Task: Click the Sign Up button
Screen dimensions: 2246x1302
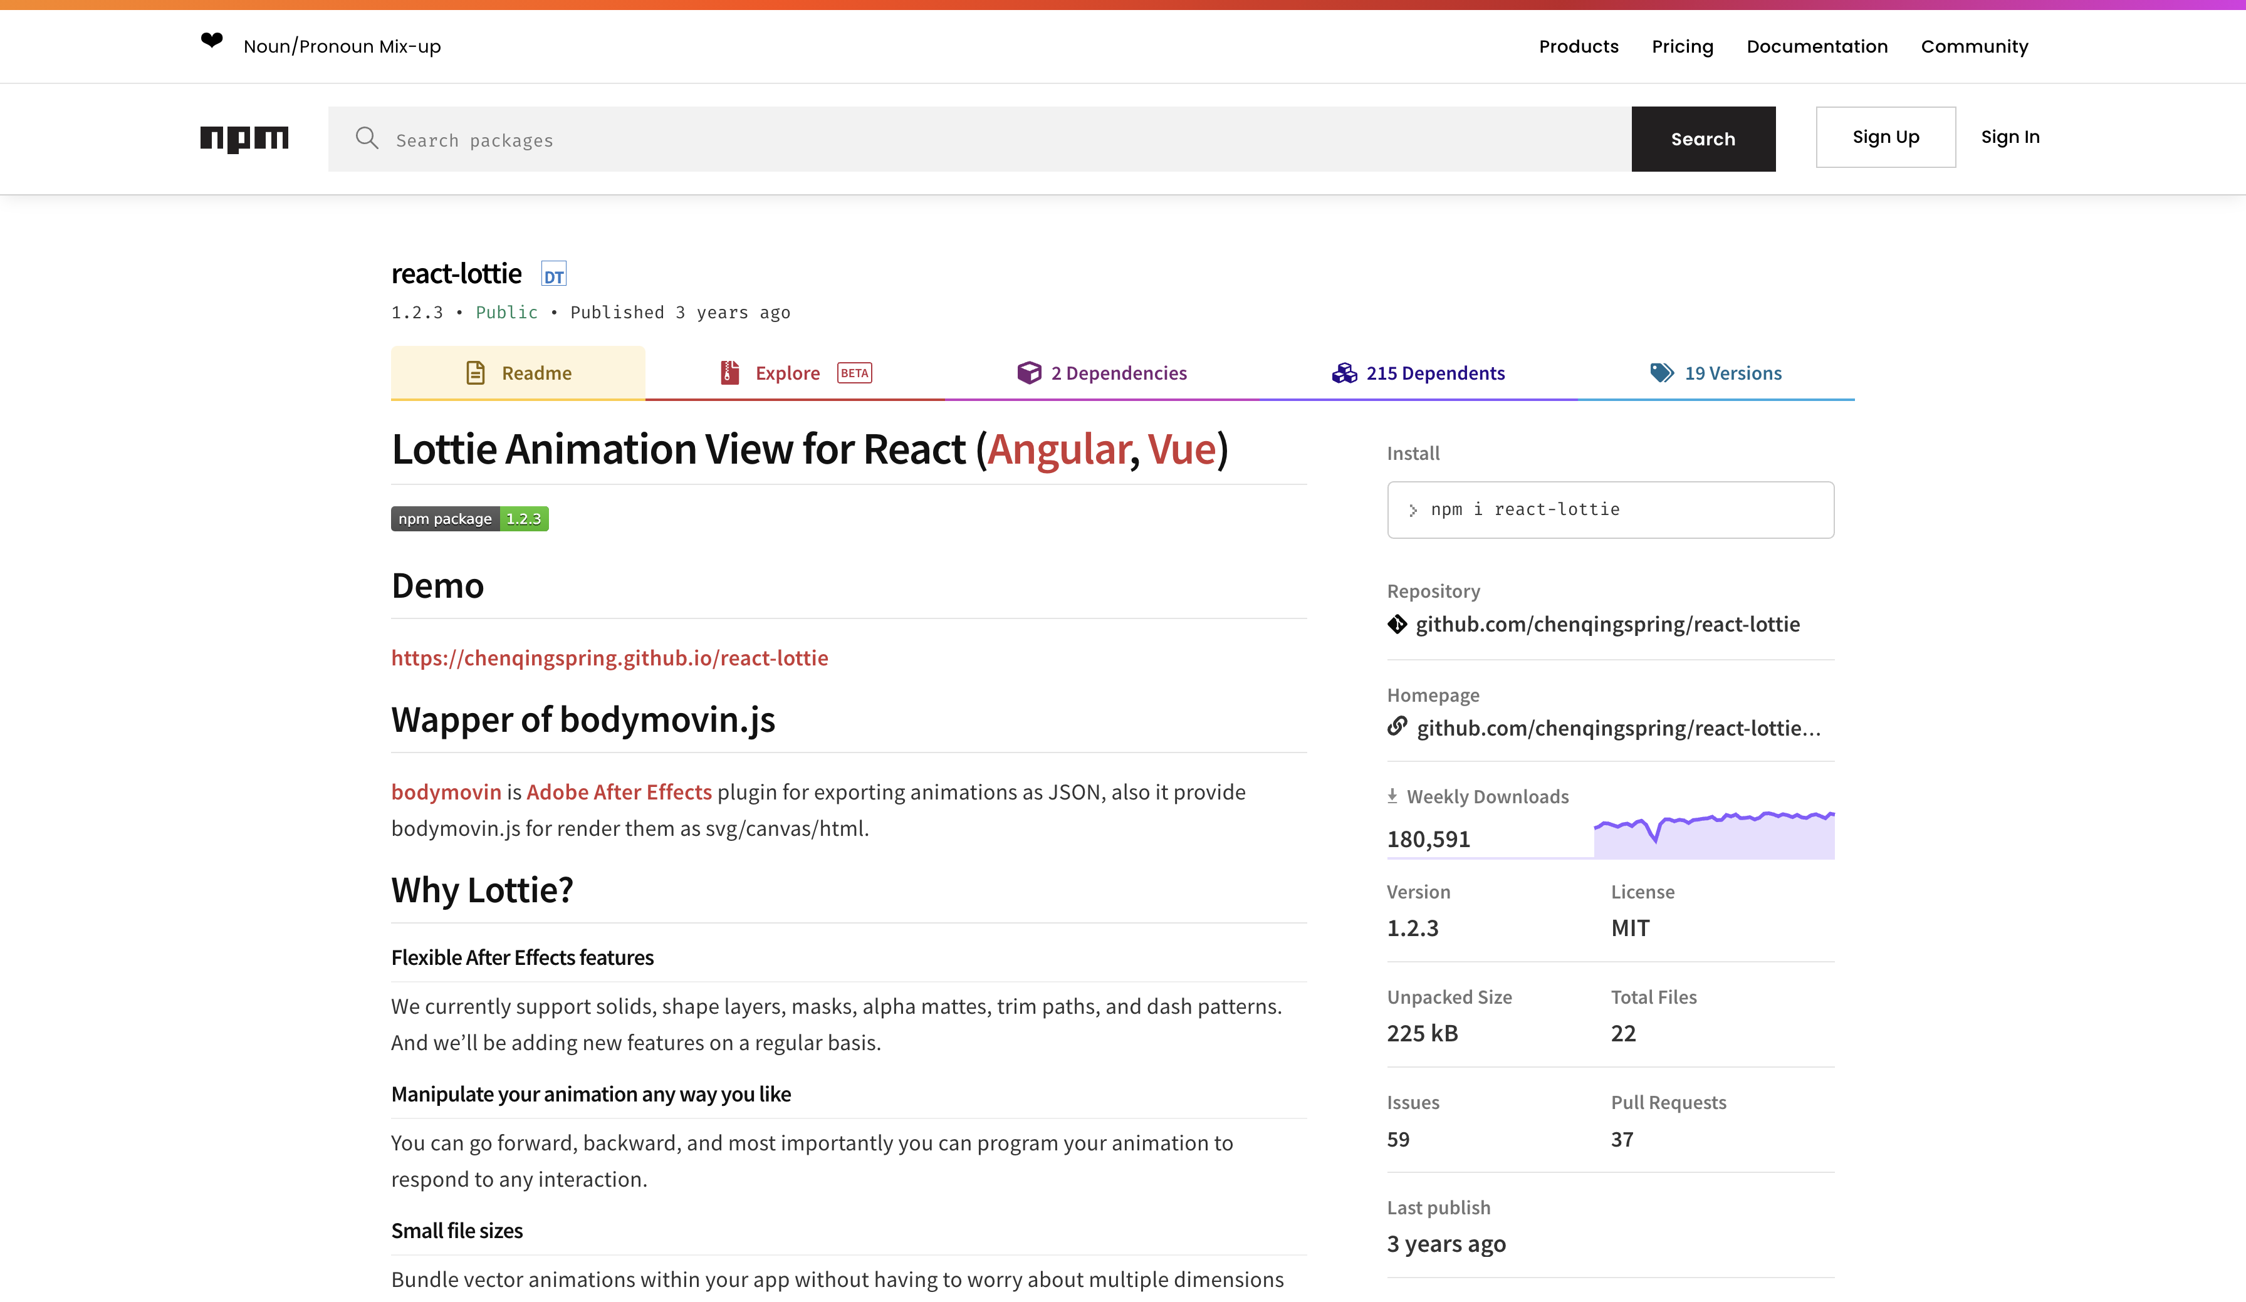Action: tap(1885, 137)
